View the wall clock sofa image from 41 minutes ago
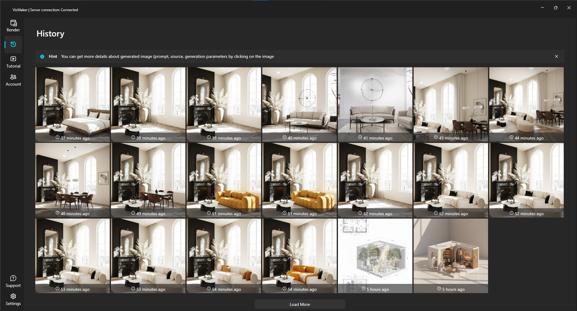Viewport: 577px width, 311px height. [375, 102]
